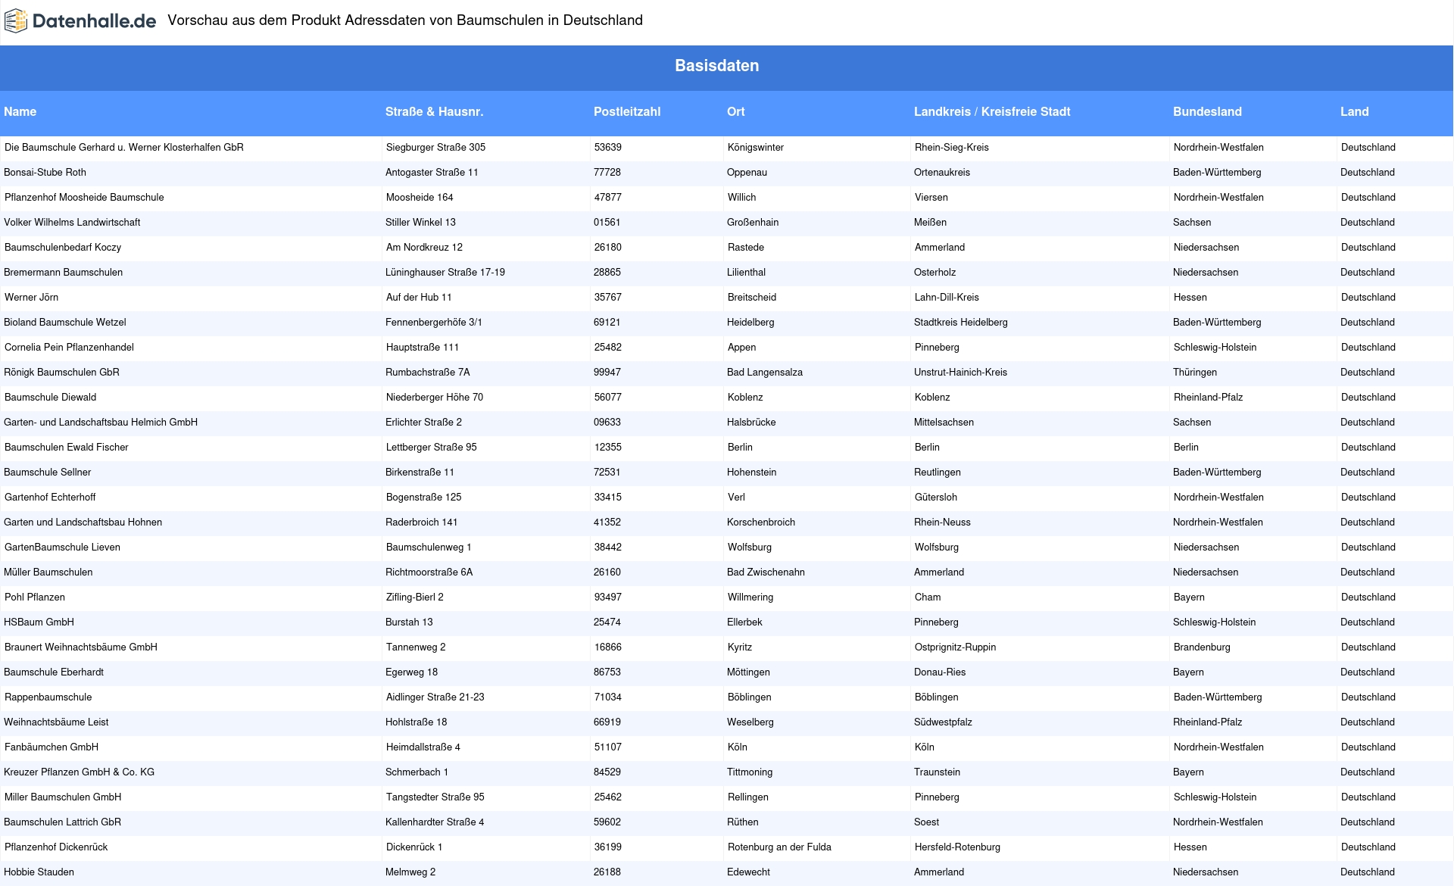Select the Name column header
The height and width of the screenshot is (886, 1454).
pos(20,112)
